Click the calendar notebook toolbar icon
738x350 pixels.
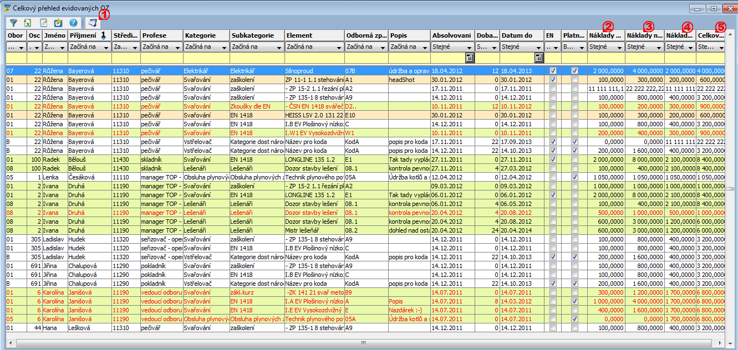click(93, 23)
